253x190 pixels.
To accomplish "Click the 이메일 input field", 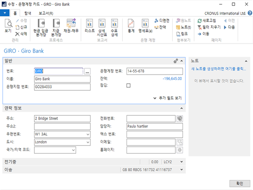I will coord(151,142).
